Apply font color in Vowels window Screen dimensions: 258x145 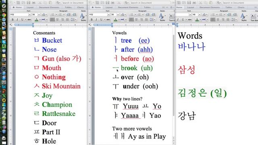point(116,20)
